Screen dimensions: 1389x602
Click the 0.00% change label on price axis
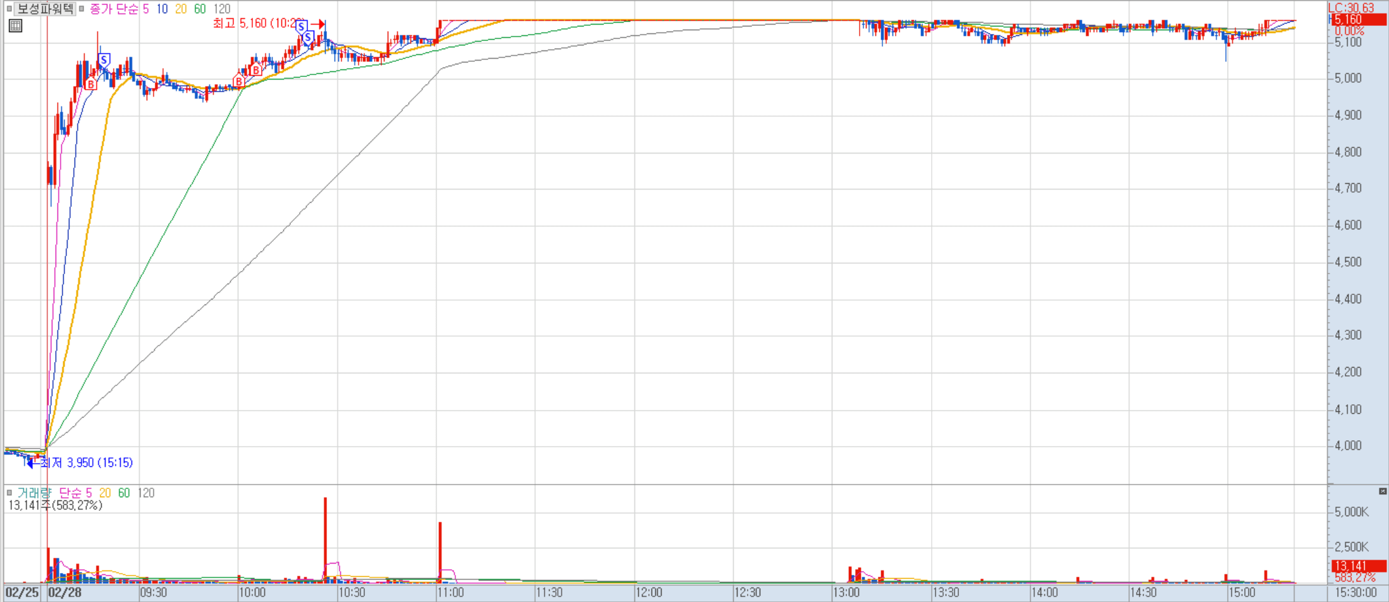click(x=1349, y=31)
